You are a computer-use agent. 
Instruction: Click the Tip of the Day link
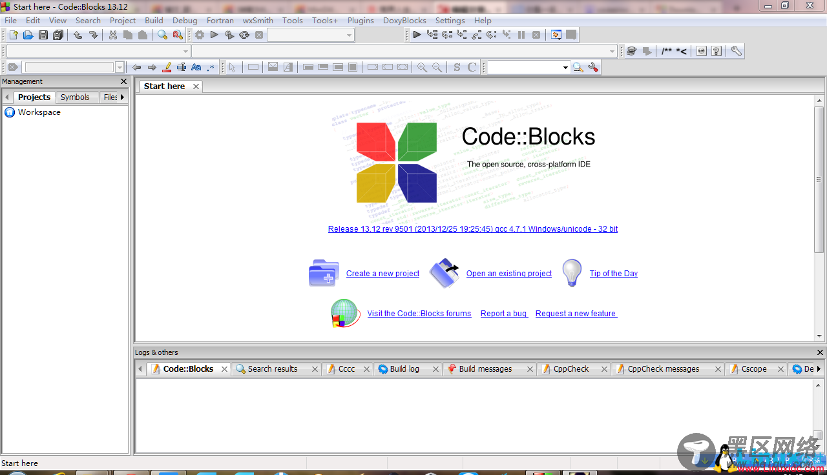pyautogui.click(x=614, y=274)
